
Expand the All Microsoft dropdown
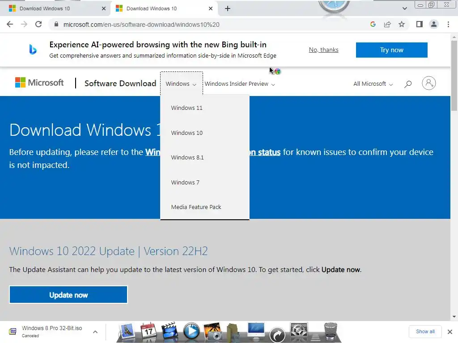click(373, 84)
